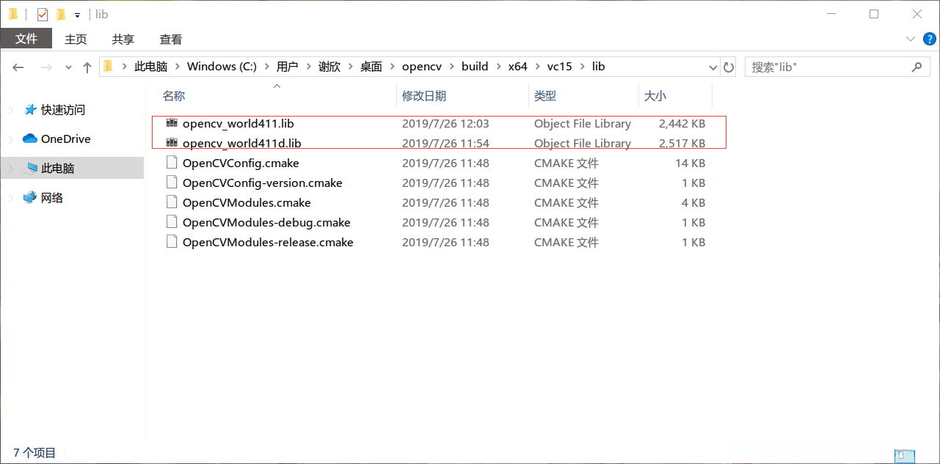Image resolution: width=940 pixels, height=464 pixels.
Task: Expand the 网络 tree node
Action: click(x=11, y=198)
